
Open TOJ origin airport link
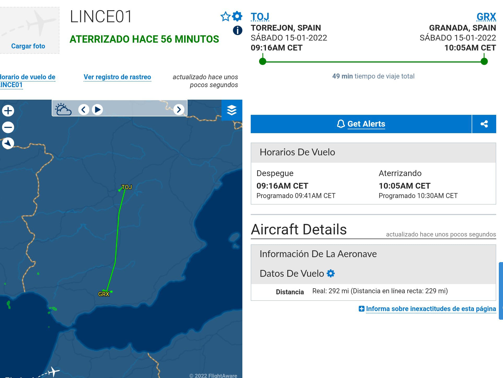click(x=260, y=17)
